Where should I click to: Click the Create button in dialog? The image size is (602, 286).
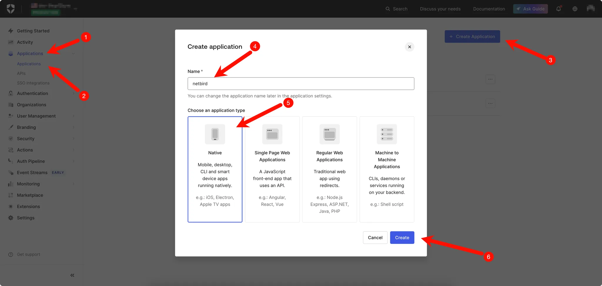[402, 238]
